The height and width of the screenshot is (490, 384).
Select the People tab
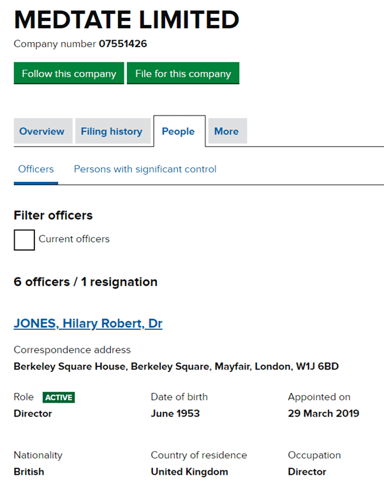tap(178, 131)
